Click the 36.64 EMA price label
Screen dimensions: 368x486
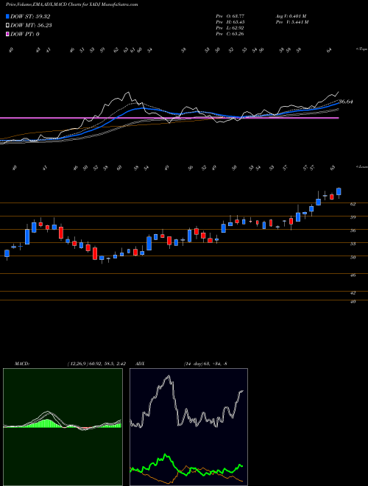(346, 102)
